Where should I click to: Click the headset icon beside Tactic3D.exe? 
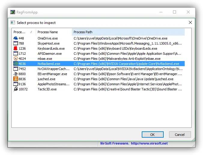[16, 89]
